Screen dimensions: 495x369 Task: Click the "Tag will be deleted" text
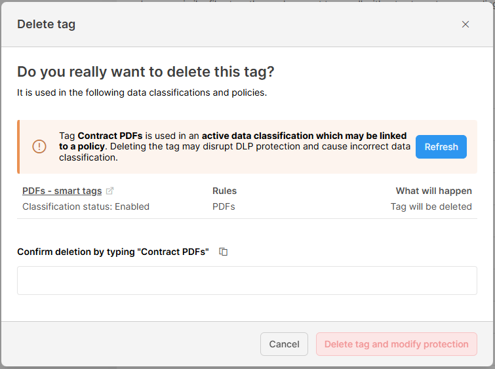[431, 206]
